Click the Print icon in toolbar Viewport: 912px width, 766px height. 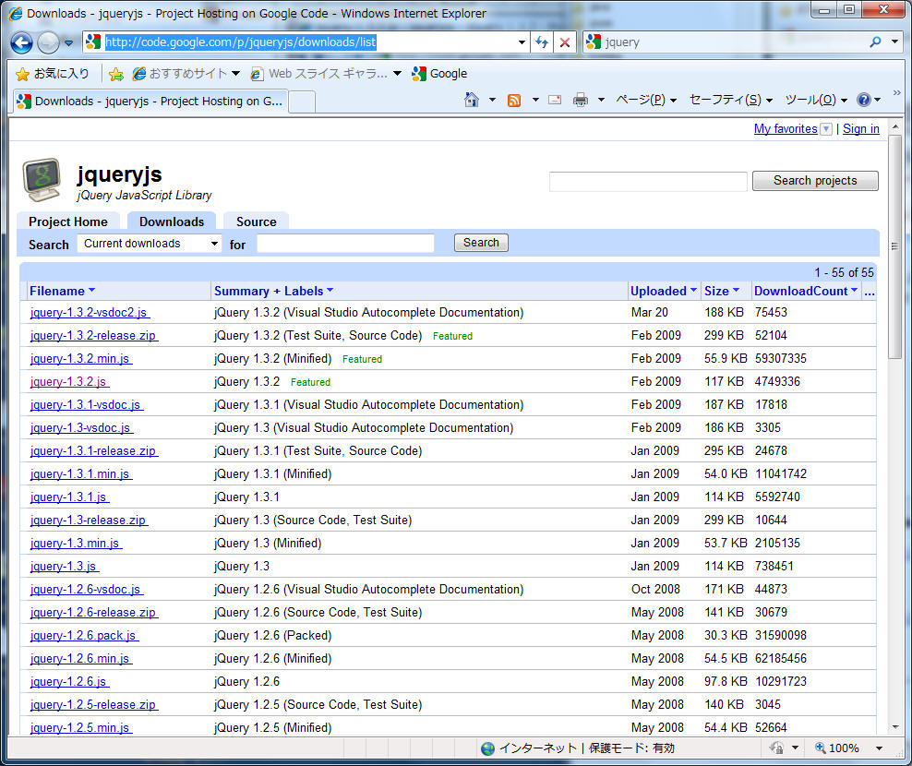click(581, 100)
